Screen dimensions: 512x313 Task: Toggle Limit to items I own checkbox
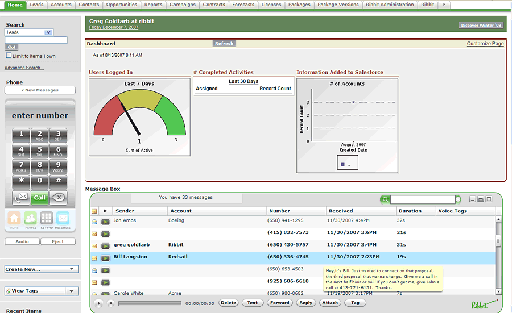9,56
